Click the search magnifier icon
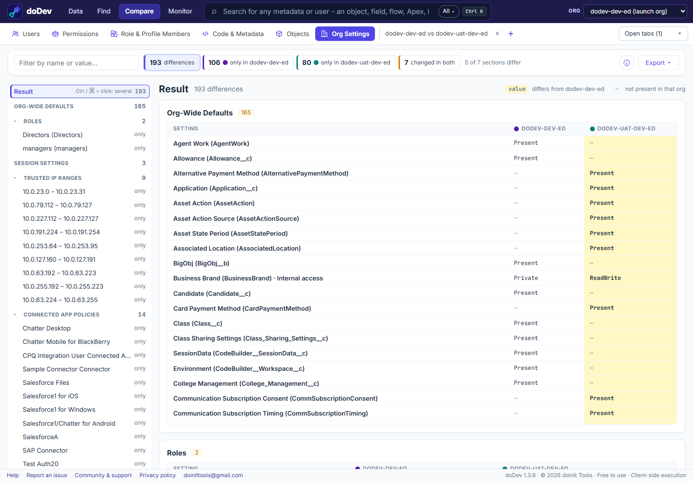The width and height of the screenshot is (693, 481). click(214, 12)
